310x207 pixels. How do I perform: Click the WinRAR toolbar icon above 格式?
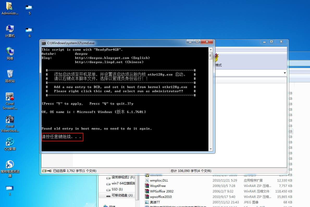coord(217,58)
